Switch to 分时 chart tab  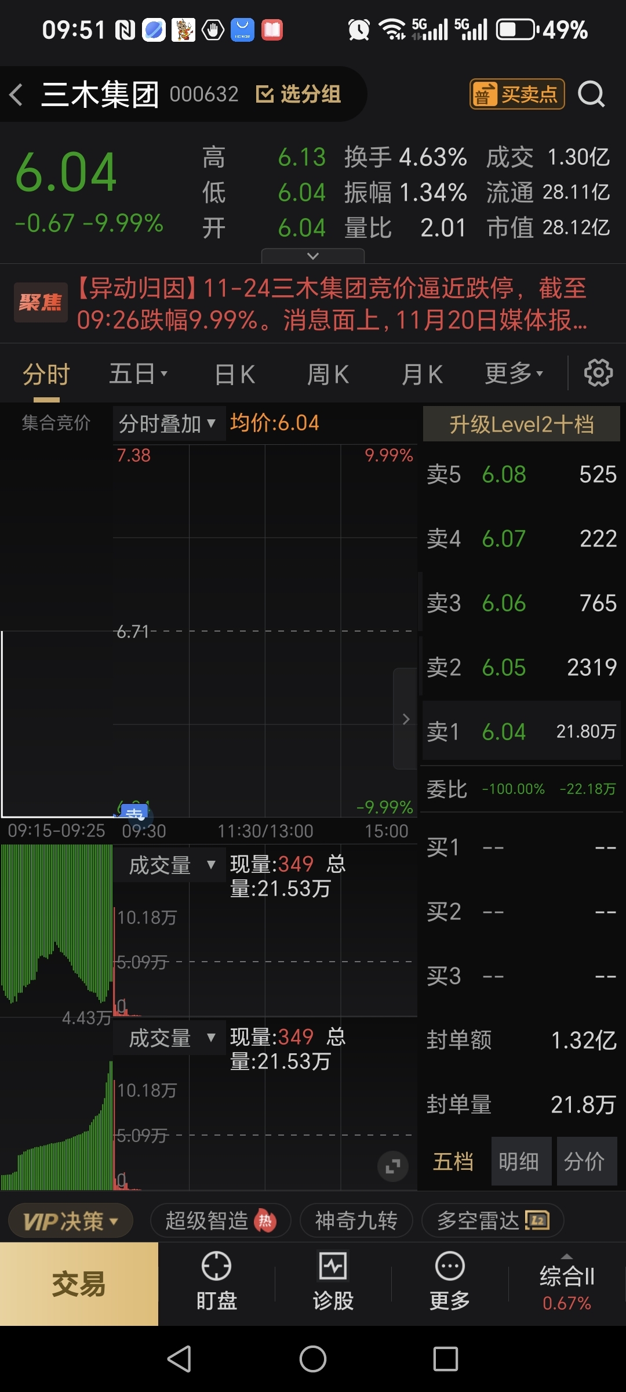46,374
